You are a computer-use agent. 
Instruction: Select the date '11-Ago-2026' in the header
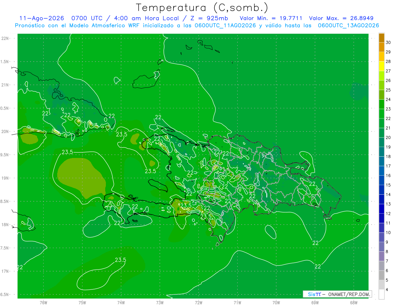pos(41,18)
